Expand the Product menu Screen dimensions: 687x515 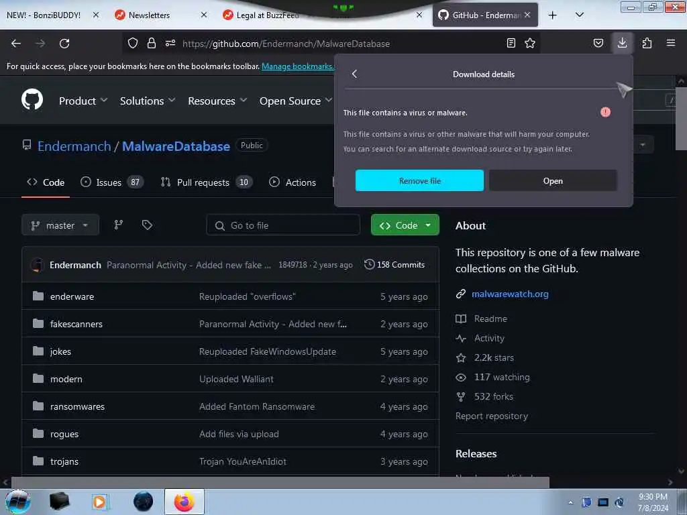[x=83, y=101]
